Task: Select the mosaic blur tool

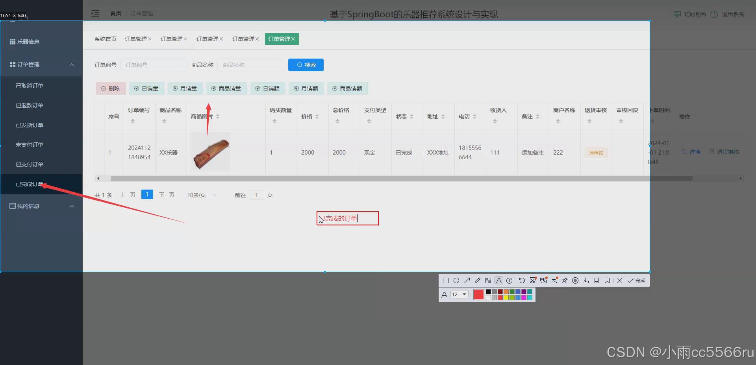Action: click(488, 280)
